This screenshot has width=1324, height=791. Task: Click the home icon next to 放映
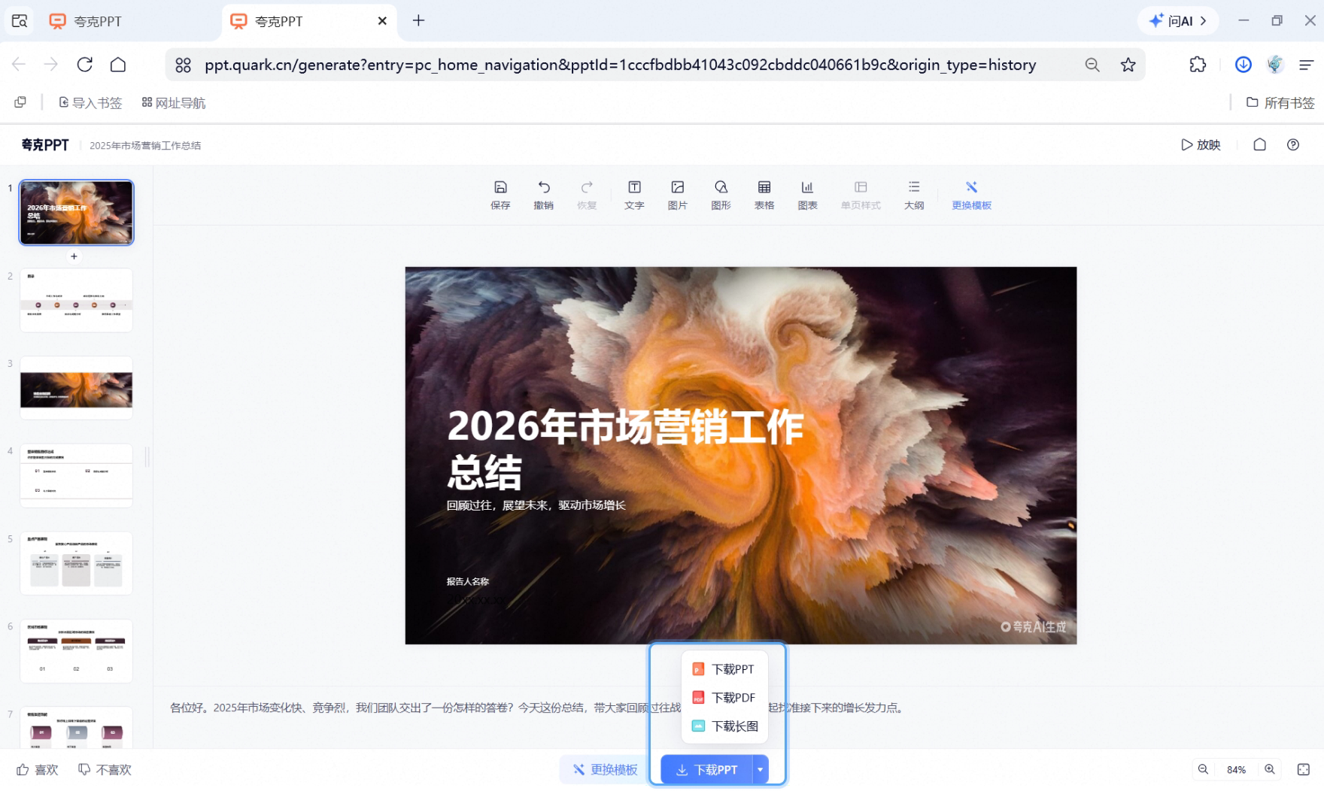1259,144
